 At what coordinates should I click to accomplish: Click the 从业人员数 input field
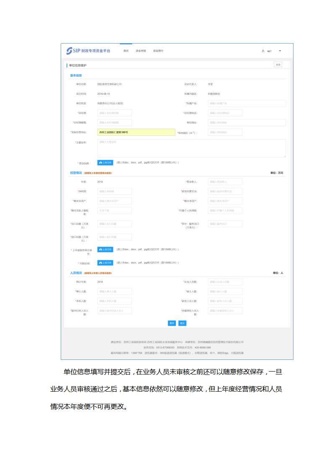tap(225, 282)
